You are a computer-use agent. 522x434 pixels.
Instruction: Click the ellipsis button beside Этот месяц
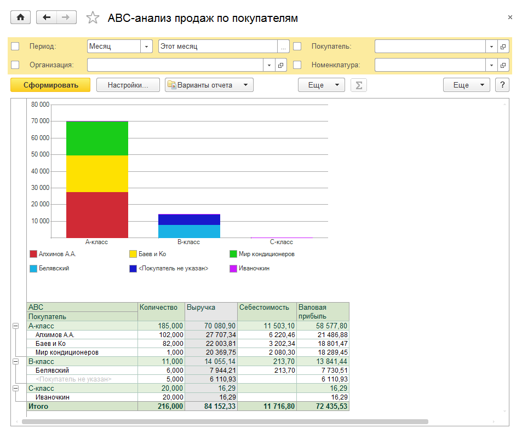click(x=283, y=47)
